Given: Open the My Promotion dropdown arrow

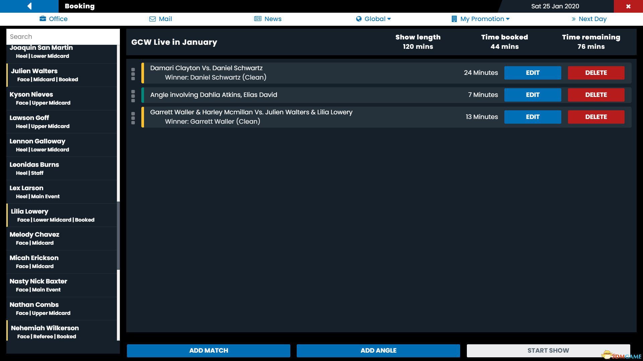Looking at the screenshot, I should (508, 19).
